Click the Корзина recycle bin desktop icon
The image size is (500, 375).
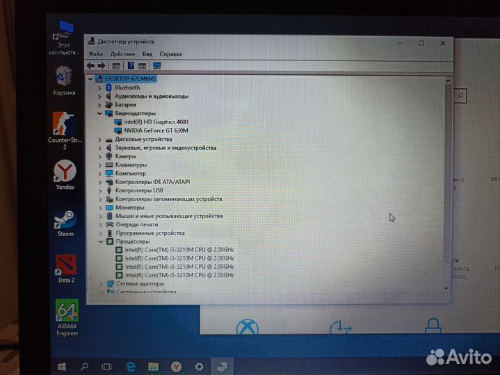64,81
